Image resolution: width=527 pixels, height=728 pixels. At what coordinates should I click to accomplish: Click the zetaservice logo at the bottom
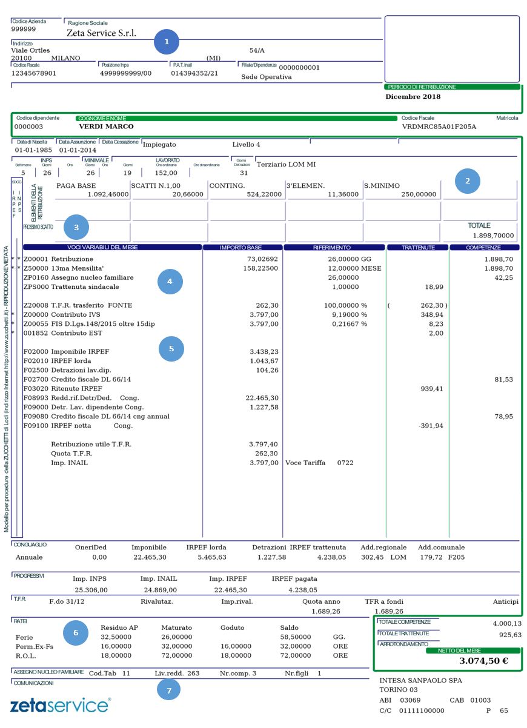click(61, 705)
